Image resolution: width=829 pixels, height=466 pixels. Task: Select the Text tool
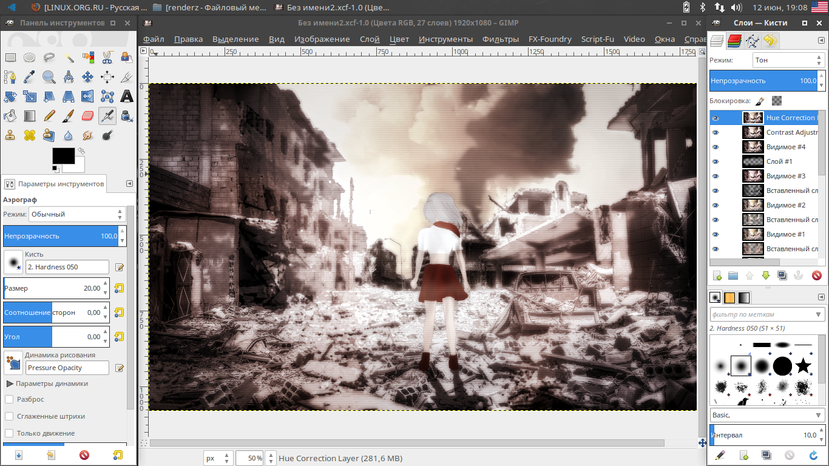click(127, 96)
